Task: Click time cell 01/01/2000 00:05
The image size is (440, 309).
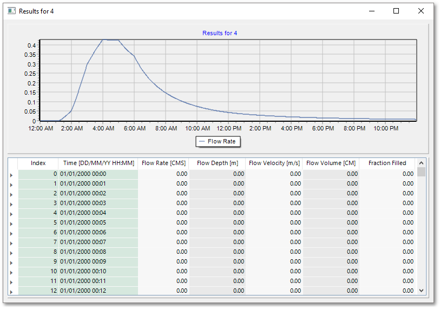Action: [98, 222]
